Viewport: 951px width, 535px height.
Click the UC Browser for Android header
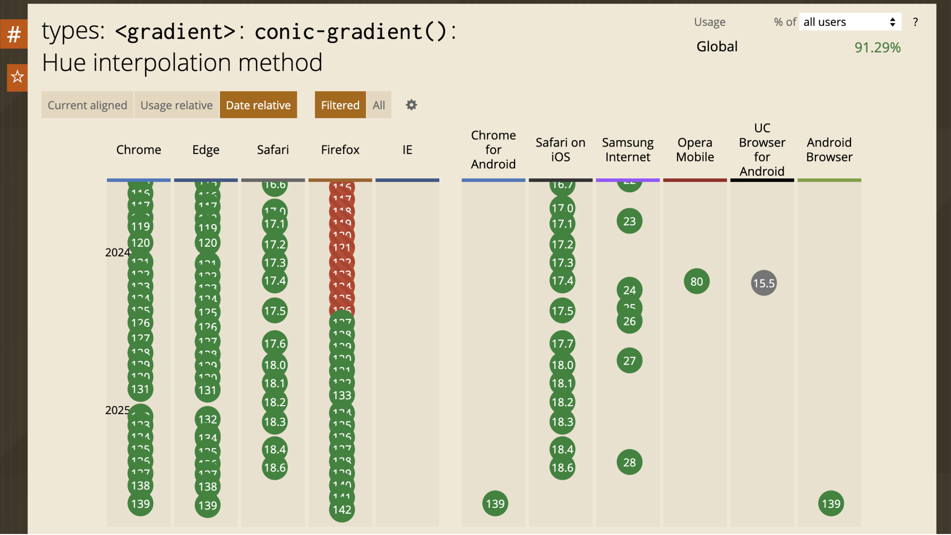pyautogui.click(x=762, y=150)
